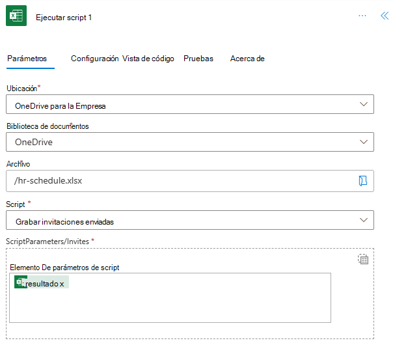Click the Archivo field with /hr-schedule.xlsx
The width and height of the screenshot is (393, 345).
pyautogui.click(x=190, y=181)
